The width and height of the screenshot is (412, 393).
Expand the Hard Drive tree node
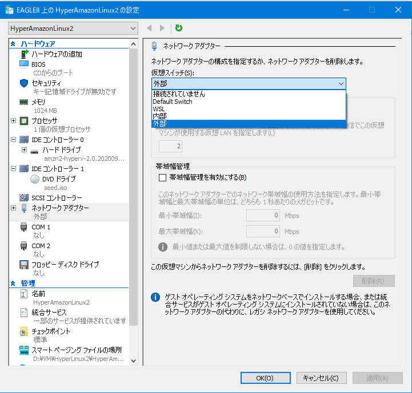coord(24,150)
